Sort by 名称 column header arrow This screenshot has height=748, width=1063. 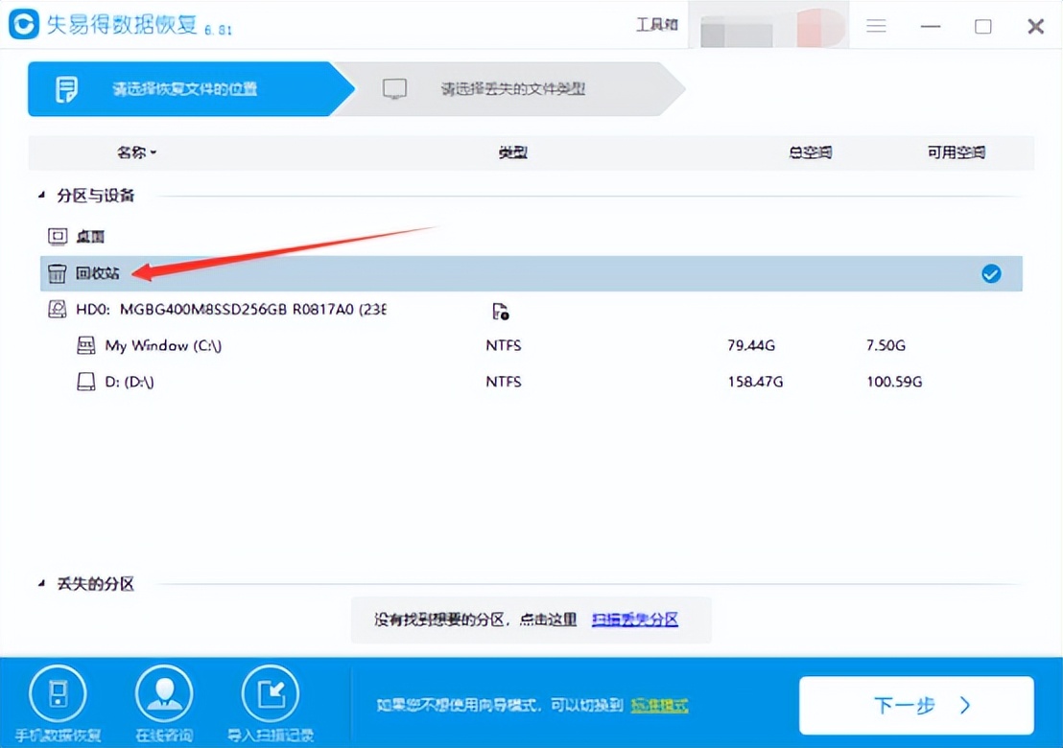pos(154,152)
